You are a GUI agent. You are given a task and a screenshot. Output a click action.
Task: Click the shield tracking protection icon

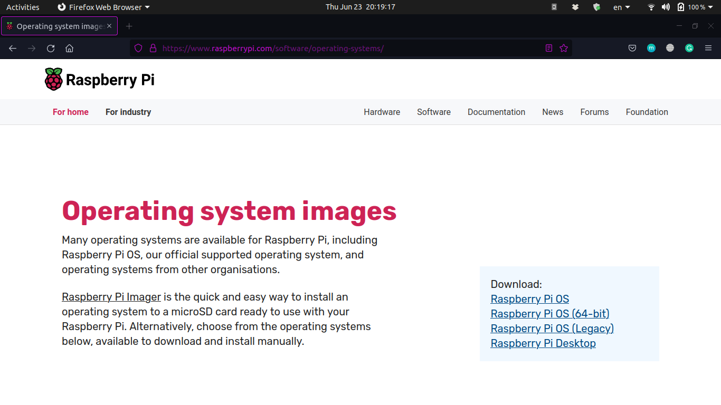pos(138,48)
